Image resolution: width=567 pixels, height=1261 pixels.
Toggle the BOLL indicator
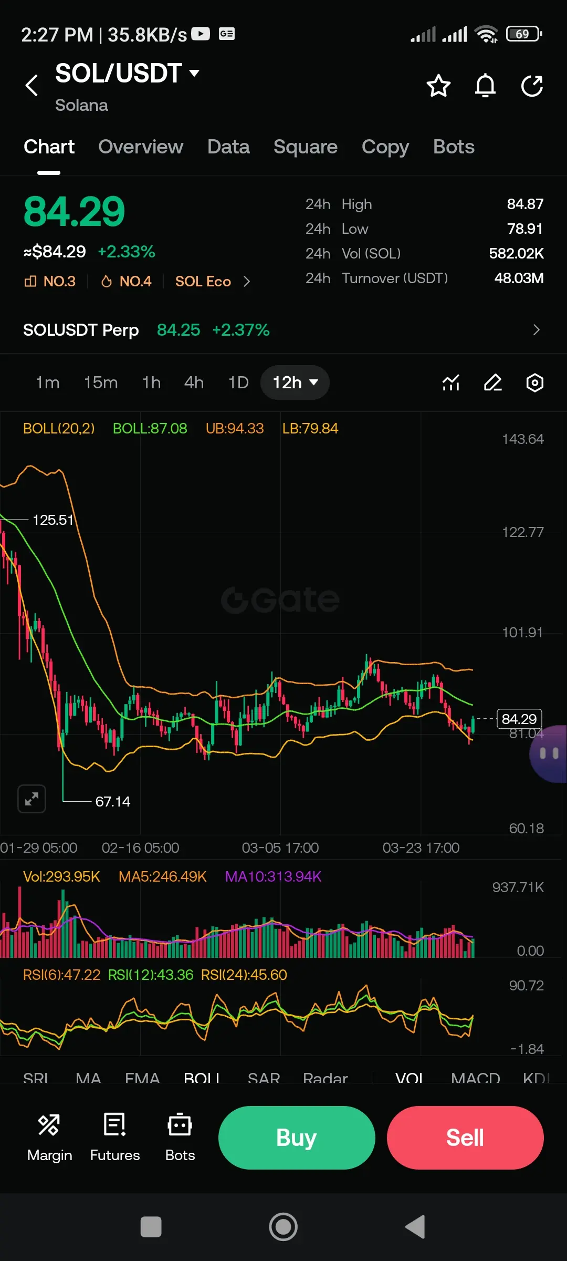coord(202,1078)
